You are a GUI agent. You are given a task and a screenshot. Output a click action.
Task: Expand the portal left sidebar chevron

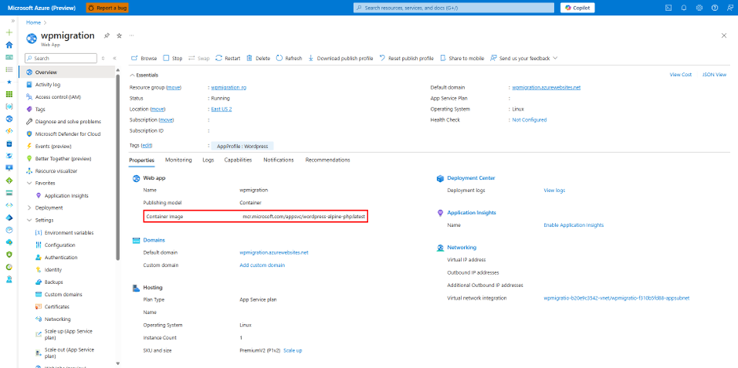click(13, 21)
